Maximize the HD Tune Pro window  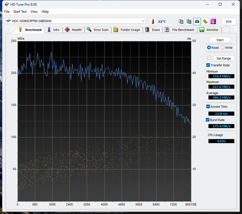click(220, 4)
